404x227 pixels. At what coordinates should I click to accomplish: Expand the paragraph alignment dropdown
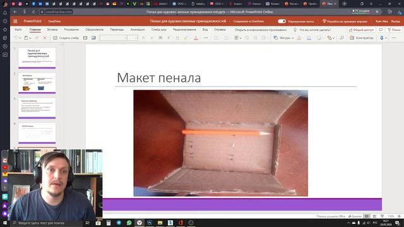tap(241, 38)
